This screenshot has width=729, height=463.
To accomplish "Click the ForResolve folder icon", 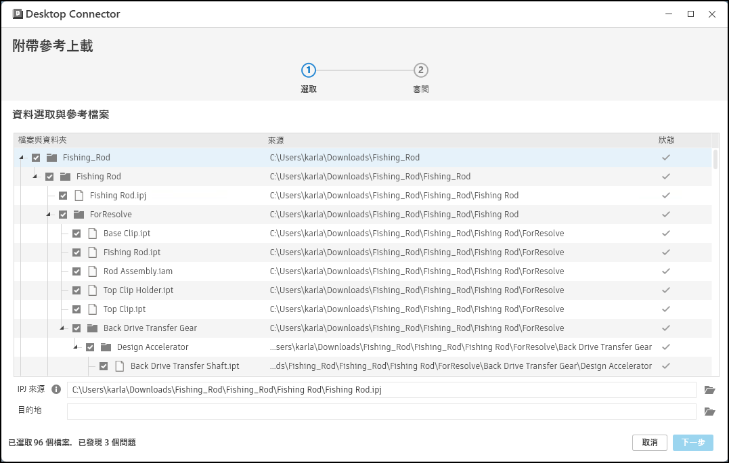I will [x=79, y=215].
